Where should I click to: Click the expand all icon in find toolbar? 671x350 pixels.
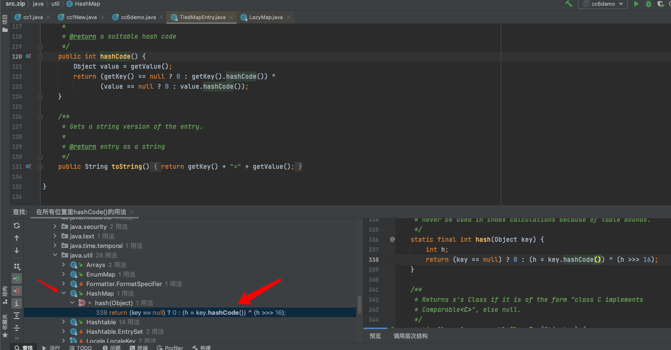(17, 316)
